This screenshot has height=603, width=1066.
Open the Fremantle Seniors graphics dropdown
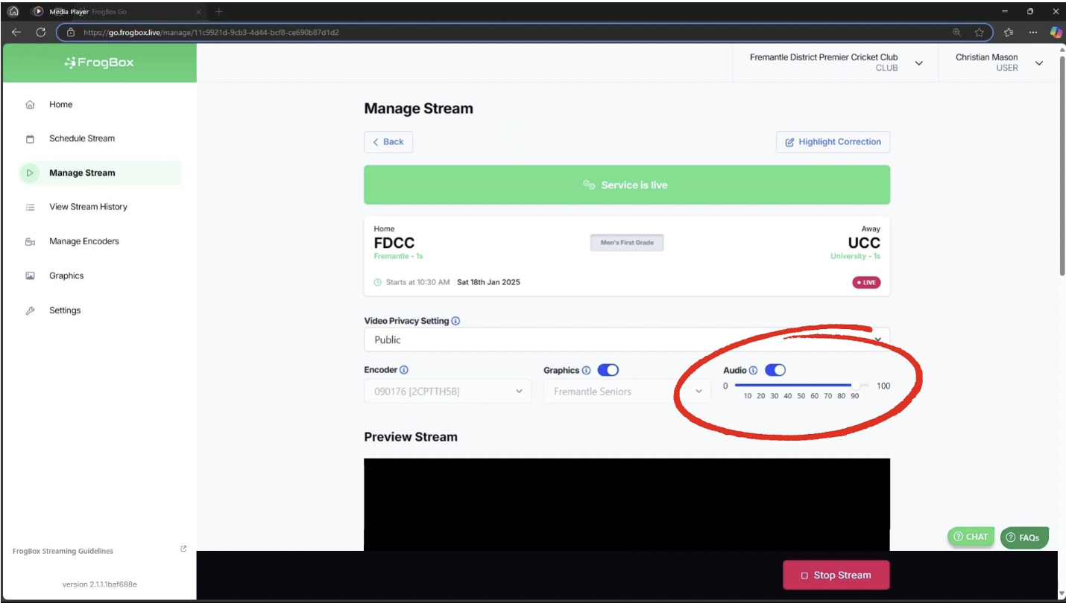(627, 392)
